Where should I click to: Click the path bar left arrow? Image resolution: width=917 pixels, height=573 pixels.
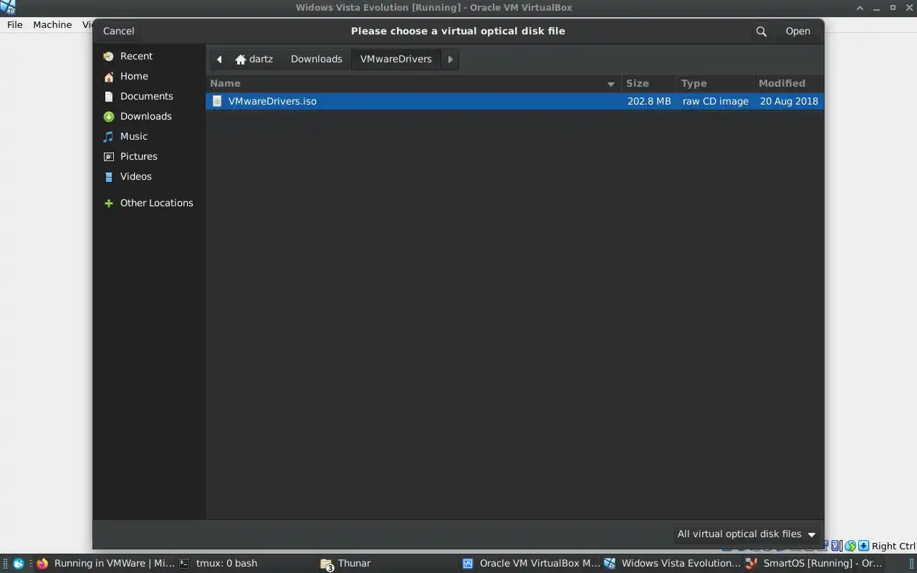219,59
